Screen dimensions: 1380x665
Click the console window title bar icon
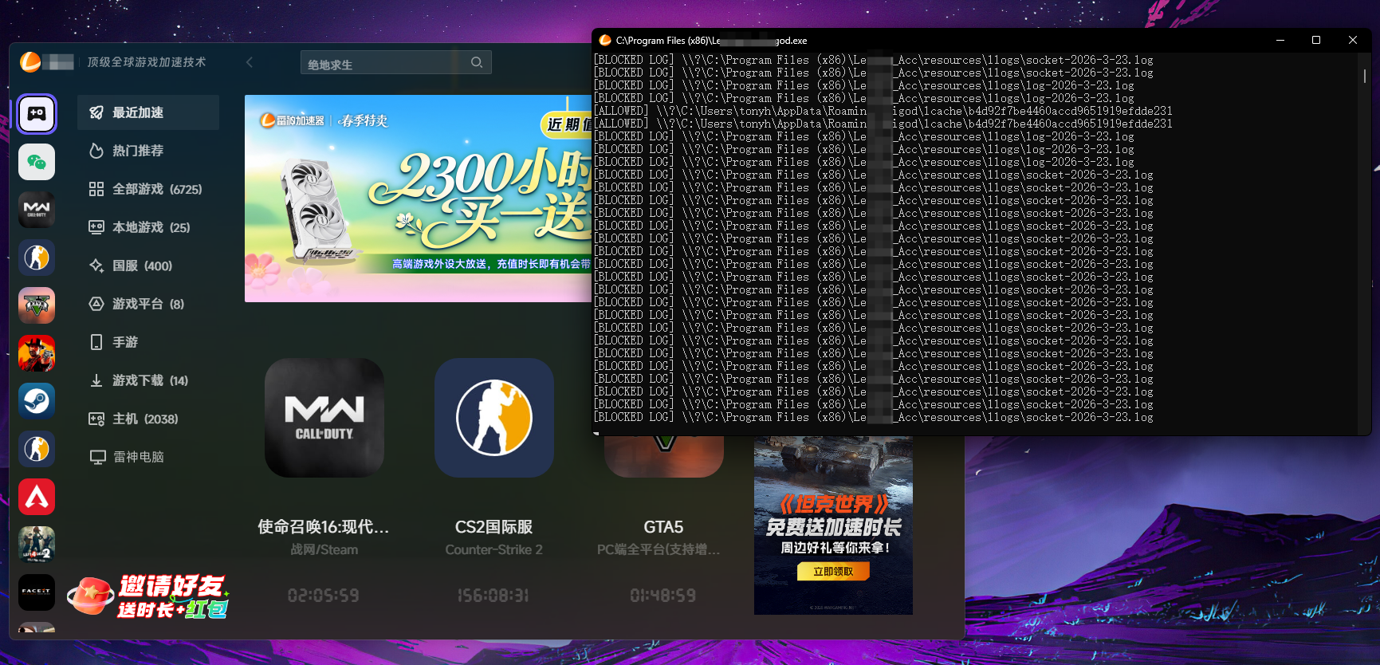pyautogui.click(x=605, y=40)
